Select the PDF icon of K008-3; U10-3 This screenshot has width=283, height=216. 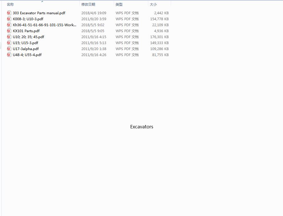click(x=9, y=19)
